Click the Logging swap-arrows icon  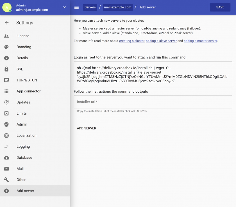tap(6, 147)
